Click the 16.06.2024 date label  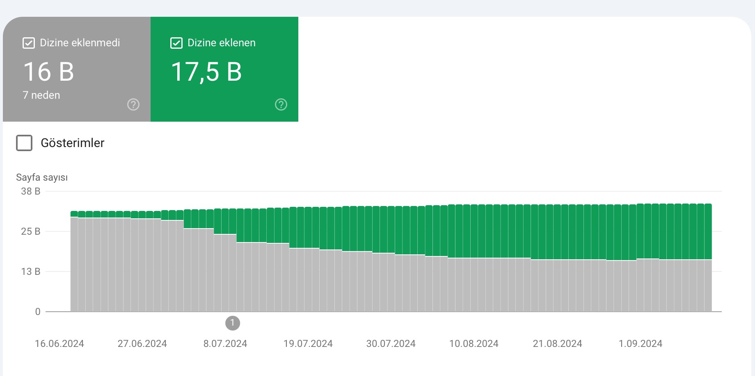tap(59, 344)
